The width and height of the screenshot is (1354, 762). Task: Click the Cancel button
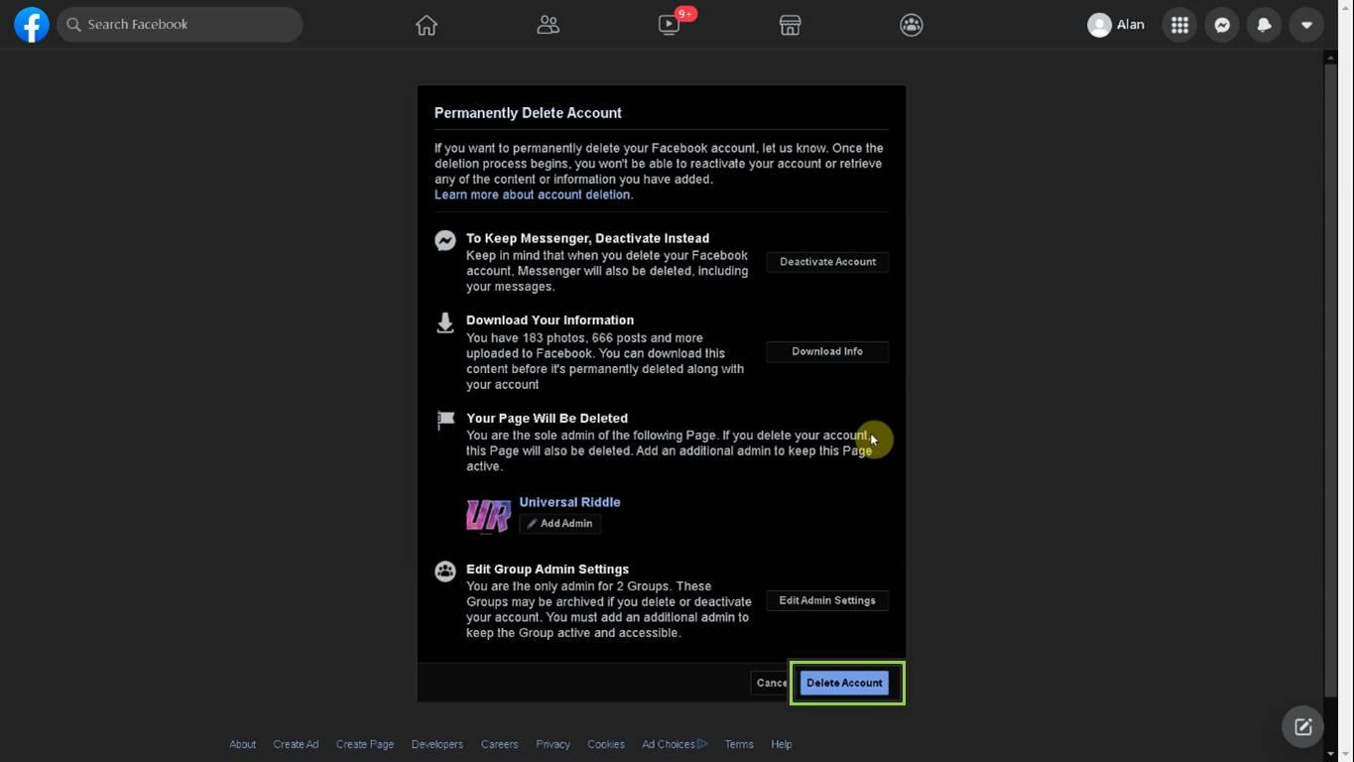coord(771,683)
